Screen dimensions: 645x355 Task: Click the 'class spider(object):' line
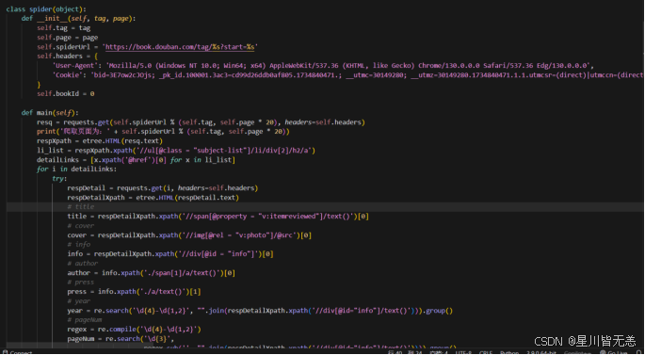click(46, 9)
